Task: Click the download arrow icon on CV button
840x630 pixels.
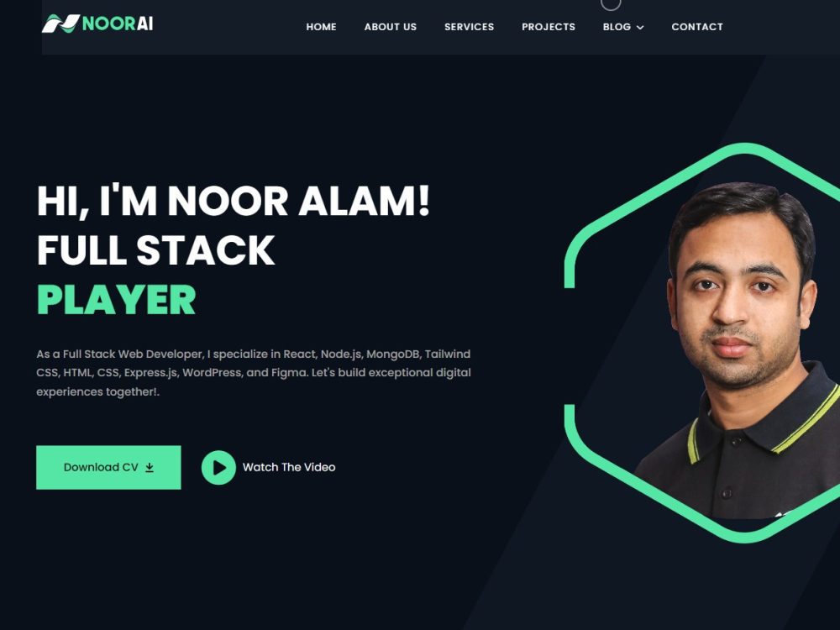Action: [x=150, y=468]
